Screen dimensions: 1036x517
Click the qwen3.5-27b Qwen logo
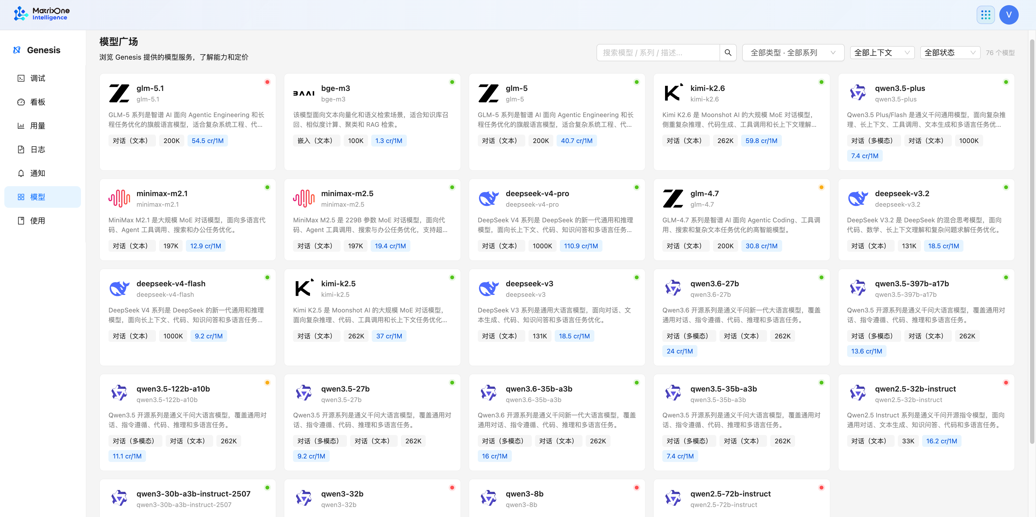304,393
